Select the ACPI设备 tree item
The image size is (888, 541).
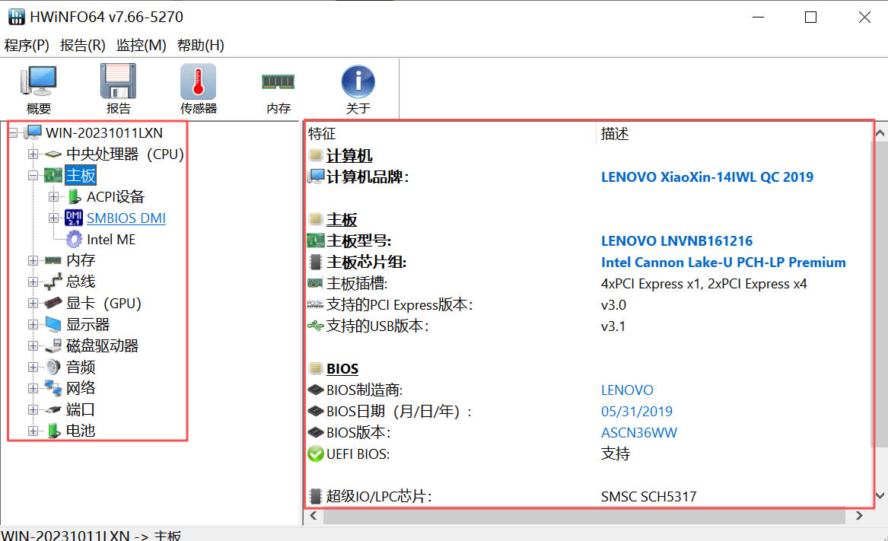click(x=115, y=197)
